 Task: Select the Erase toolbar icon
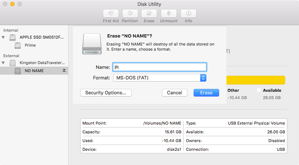[x=149, y=13]
